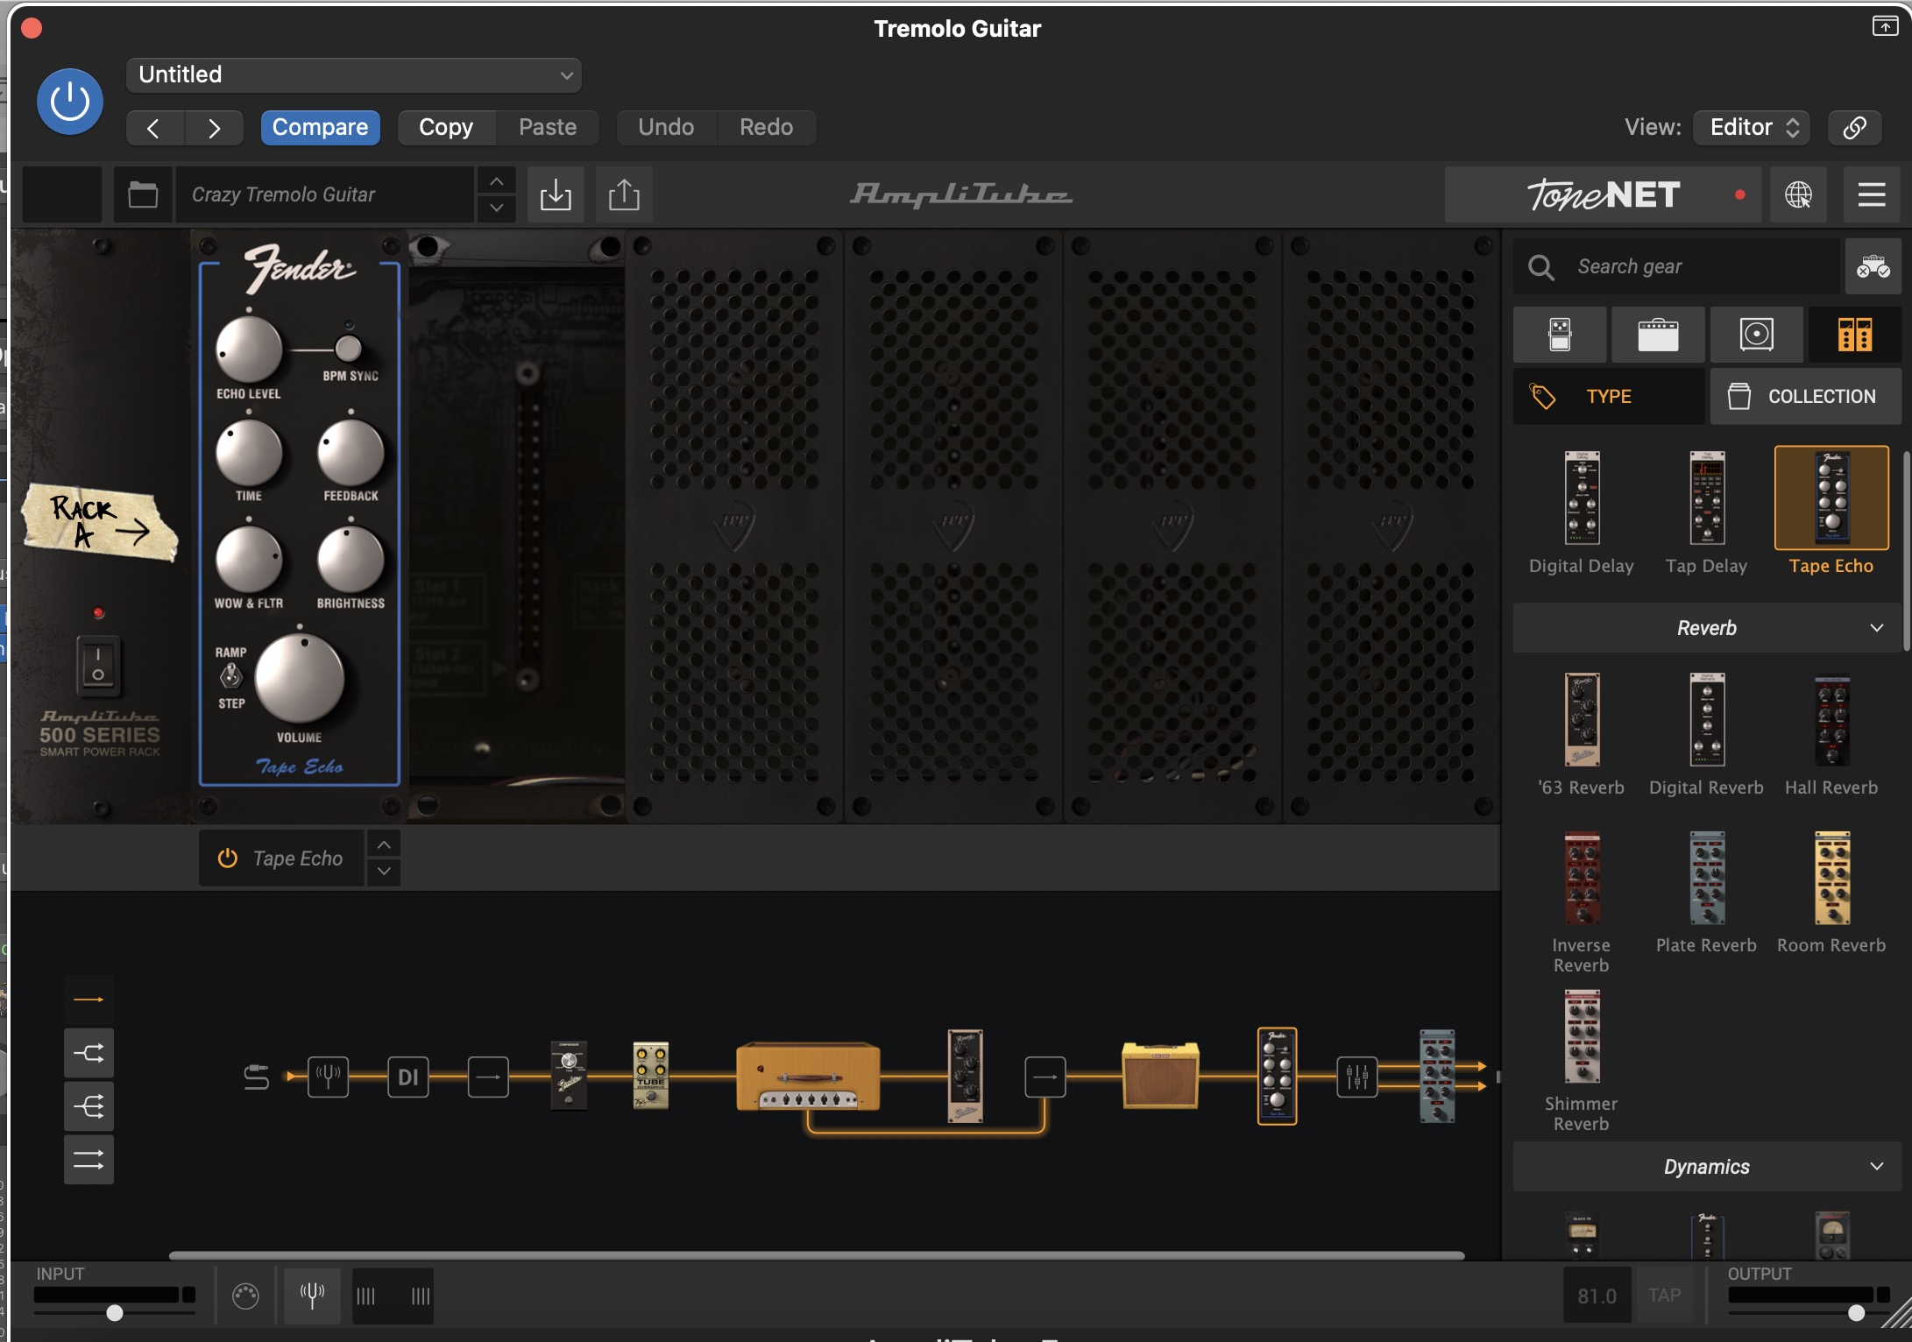This screenshot has width=1912, height=1342.
Task: Click the 81.0 BPM tempo value
Action: click(1597, 1295)
